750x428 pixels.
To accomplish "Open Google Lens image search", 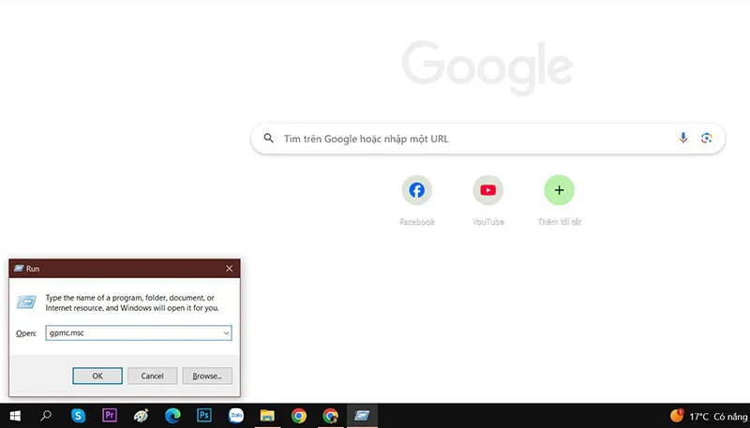I will click(707, 139).
